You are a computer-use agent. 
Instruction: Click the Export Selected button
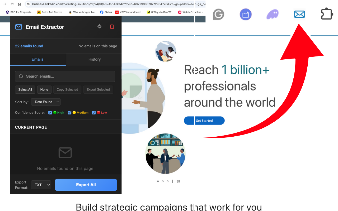98,90
